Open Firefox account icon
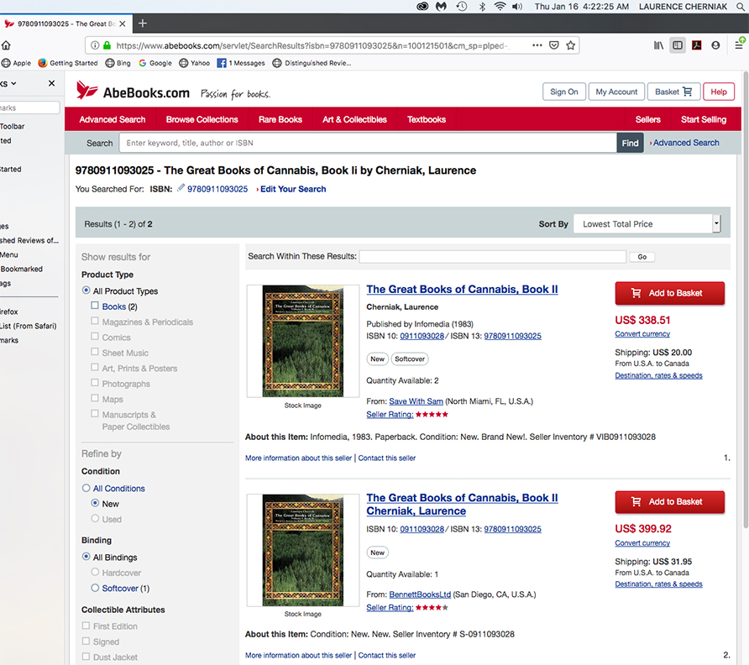The height and width of the screenshot is (665, 749). coord(715,45)
